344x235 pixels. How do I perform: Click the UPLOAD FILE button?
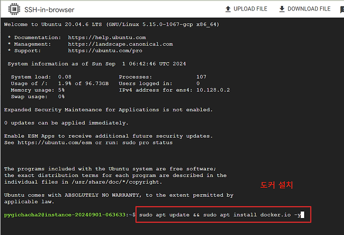click(246, 9)
